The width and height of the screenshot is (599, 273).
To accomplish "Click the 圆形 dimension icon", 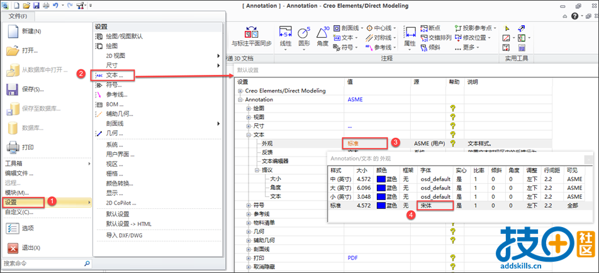I will click(304, 33).
